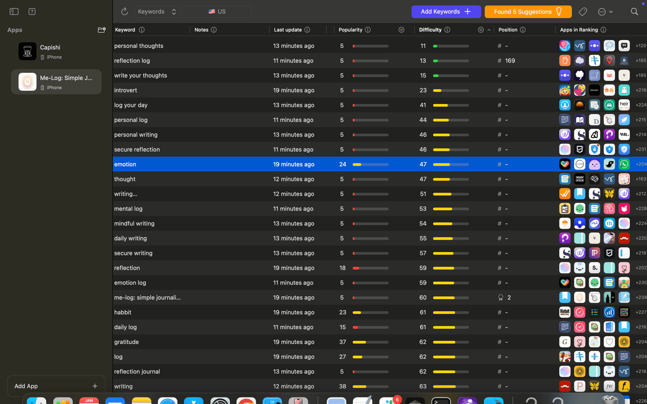
Task: Create a new app folder in the sidebar
Action: 102,30
